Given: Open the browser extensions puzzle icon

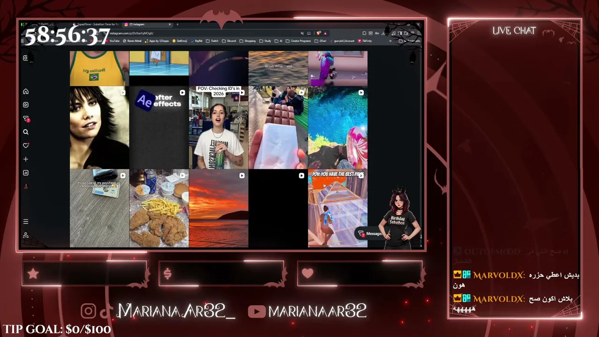Looking at the screenshot, I should [x=364, y=33].
